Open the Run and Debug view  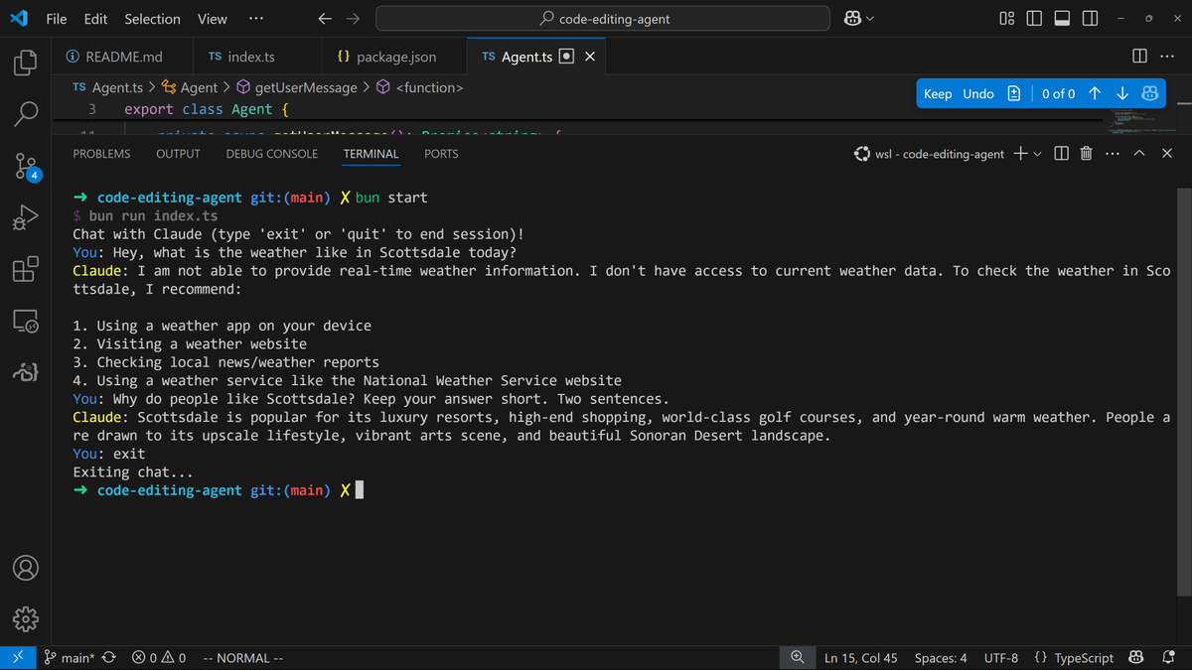pyautogui.click(x=26, y=217)
